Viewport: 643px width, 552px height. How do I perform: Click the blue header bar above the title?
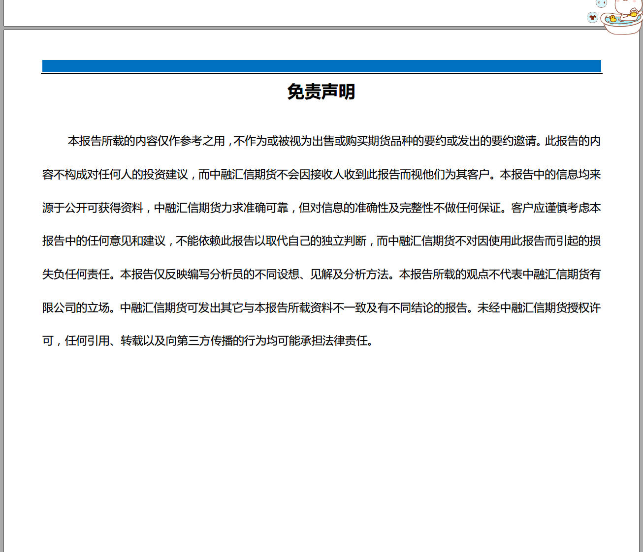[321, 66]
